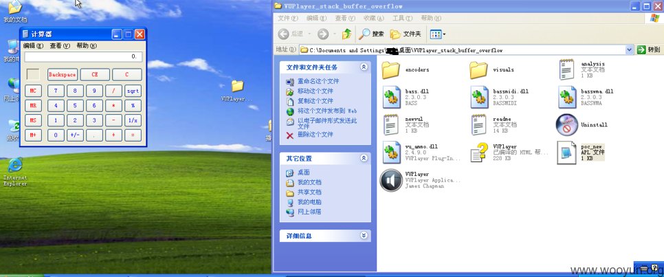The image size is (664, 277).
Task: Click Calculator's 7 digit button
Action: pyautogui.click(x=56, y=91)
